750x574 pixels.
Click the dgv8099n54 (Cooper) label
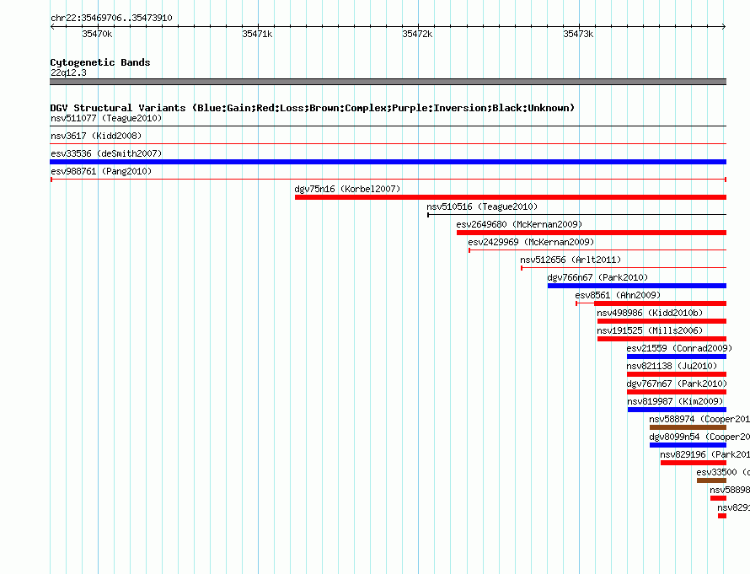(699, 437)
